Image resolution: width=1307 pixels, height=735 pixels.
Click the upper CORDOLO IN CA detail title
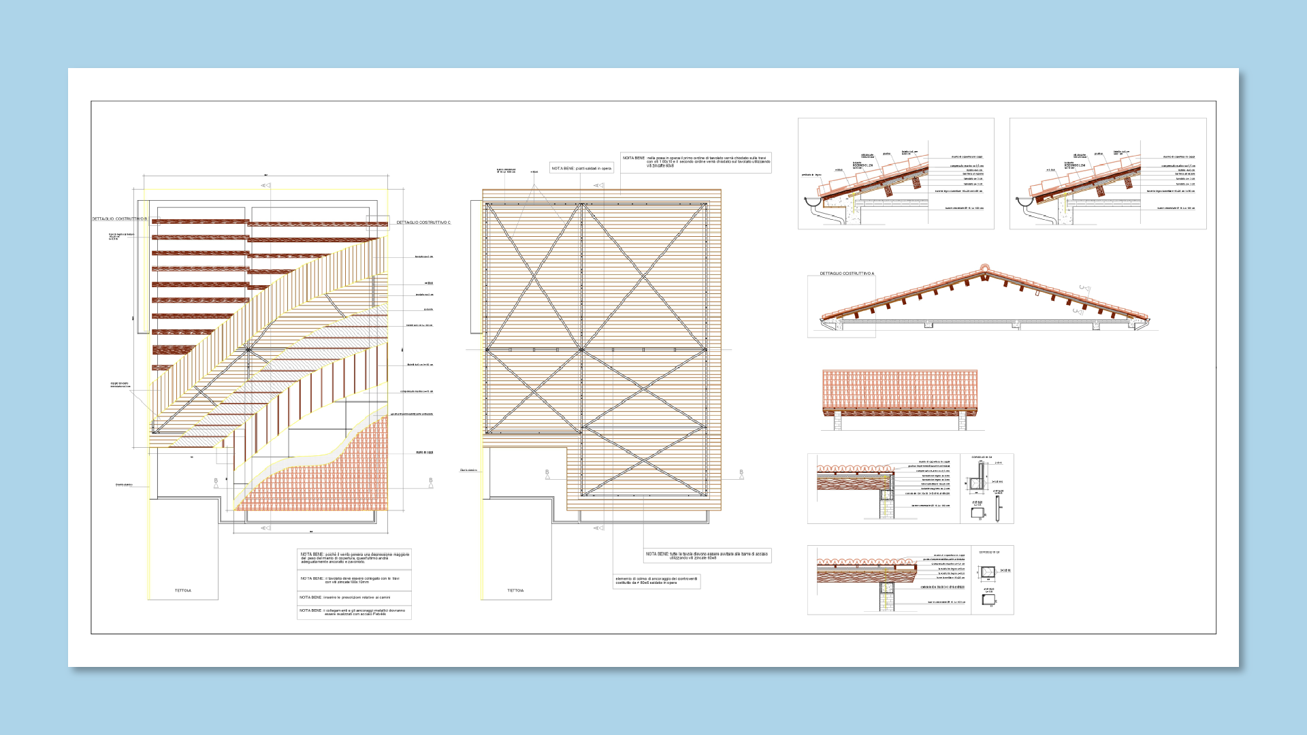(x=982, y=457)
